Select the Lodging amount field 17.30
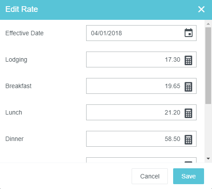The width and height of the screenshot is (212, 189). pos(141,59)
